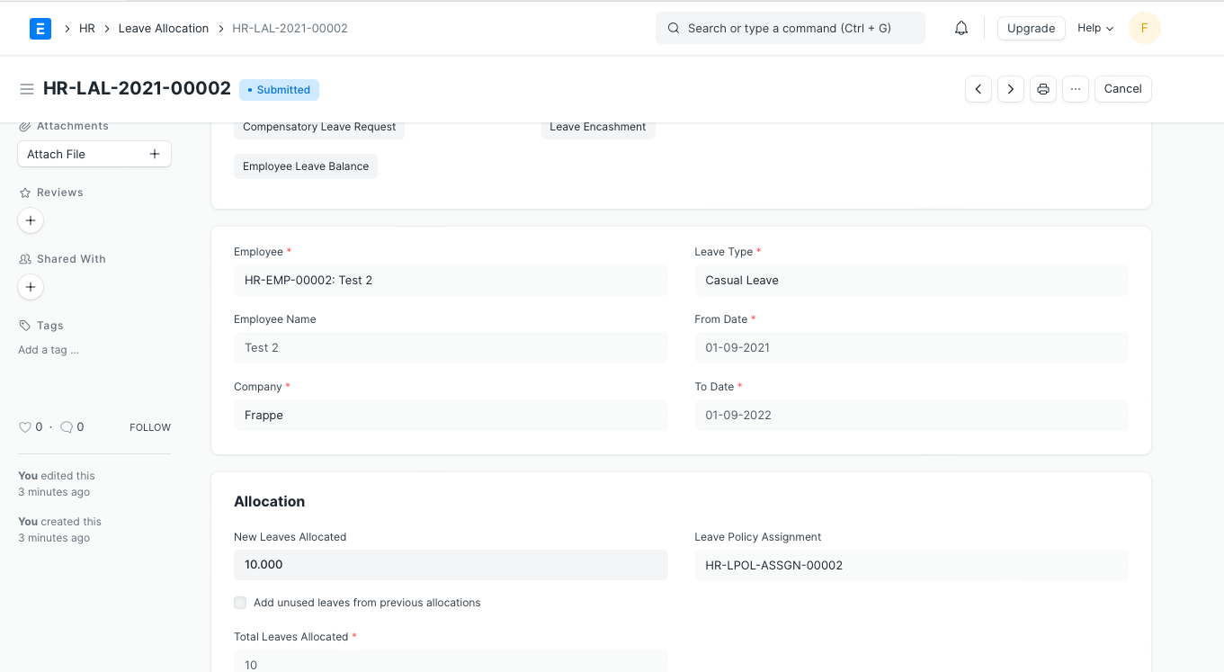Go to previous document with left arrow icon
Image resolution: width=1224 pixels, height=672 pixels.
pyautogui.click(x=978, y=89)
